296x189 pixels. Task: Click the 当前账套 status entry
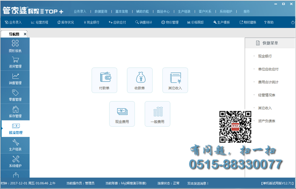coord(126,183)
